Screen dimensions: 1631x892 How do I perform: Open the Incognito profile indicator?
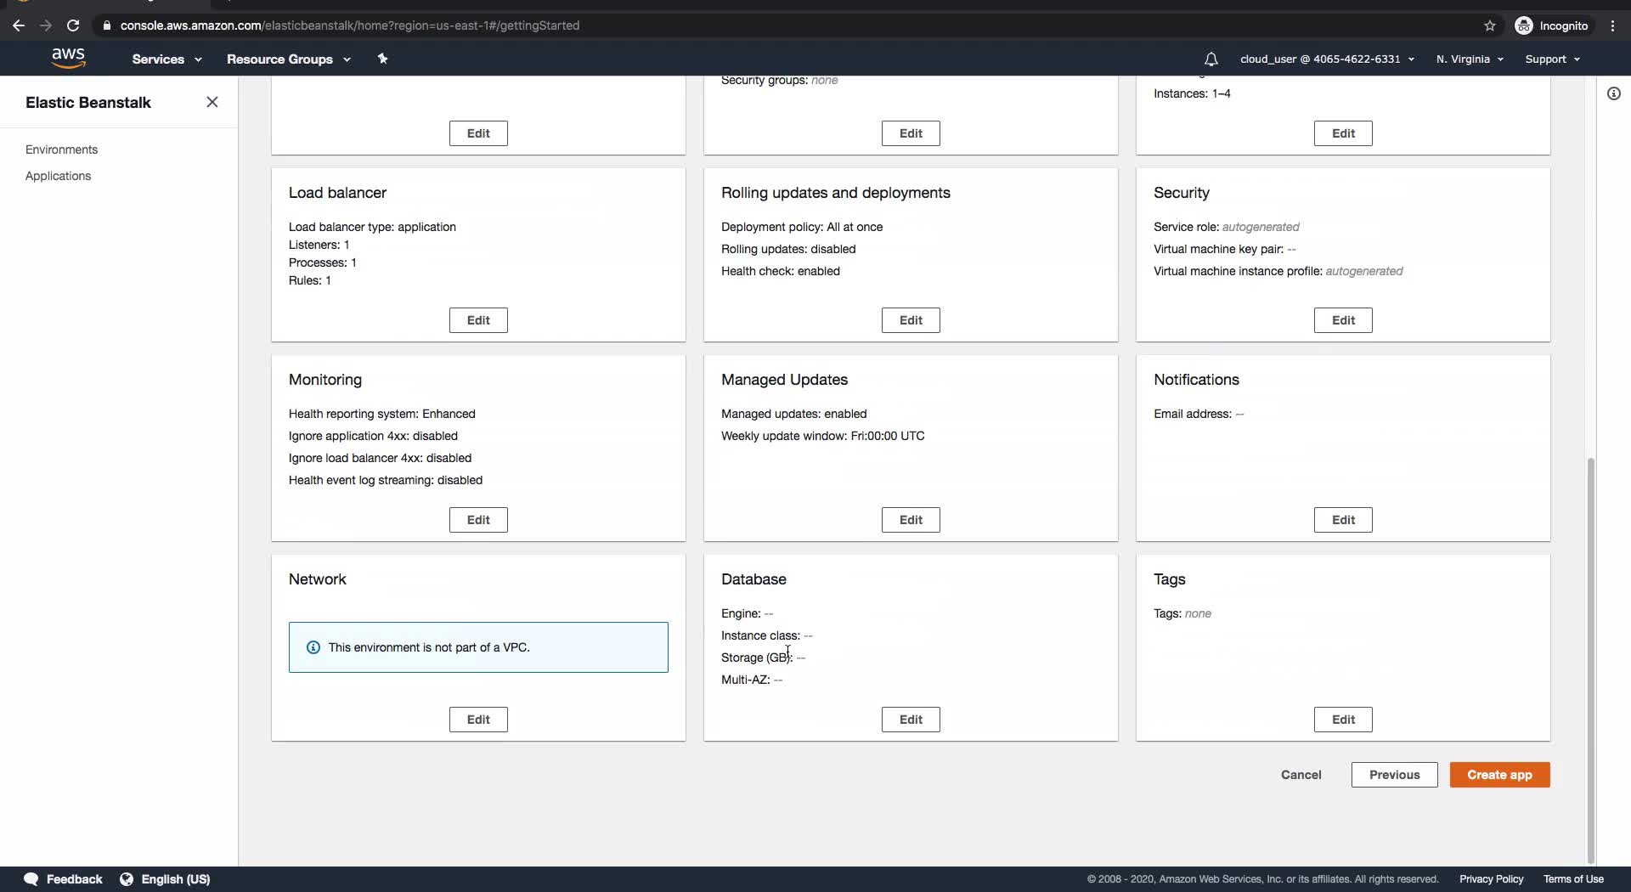pyautogui.click(x=1552, y=25)
